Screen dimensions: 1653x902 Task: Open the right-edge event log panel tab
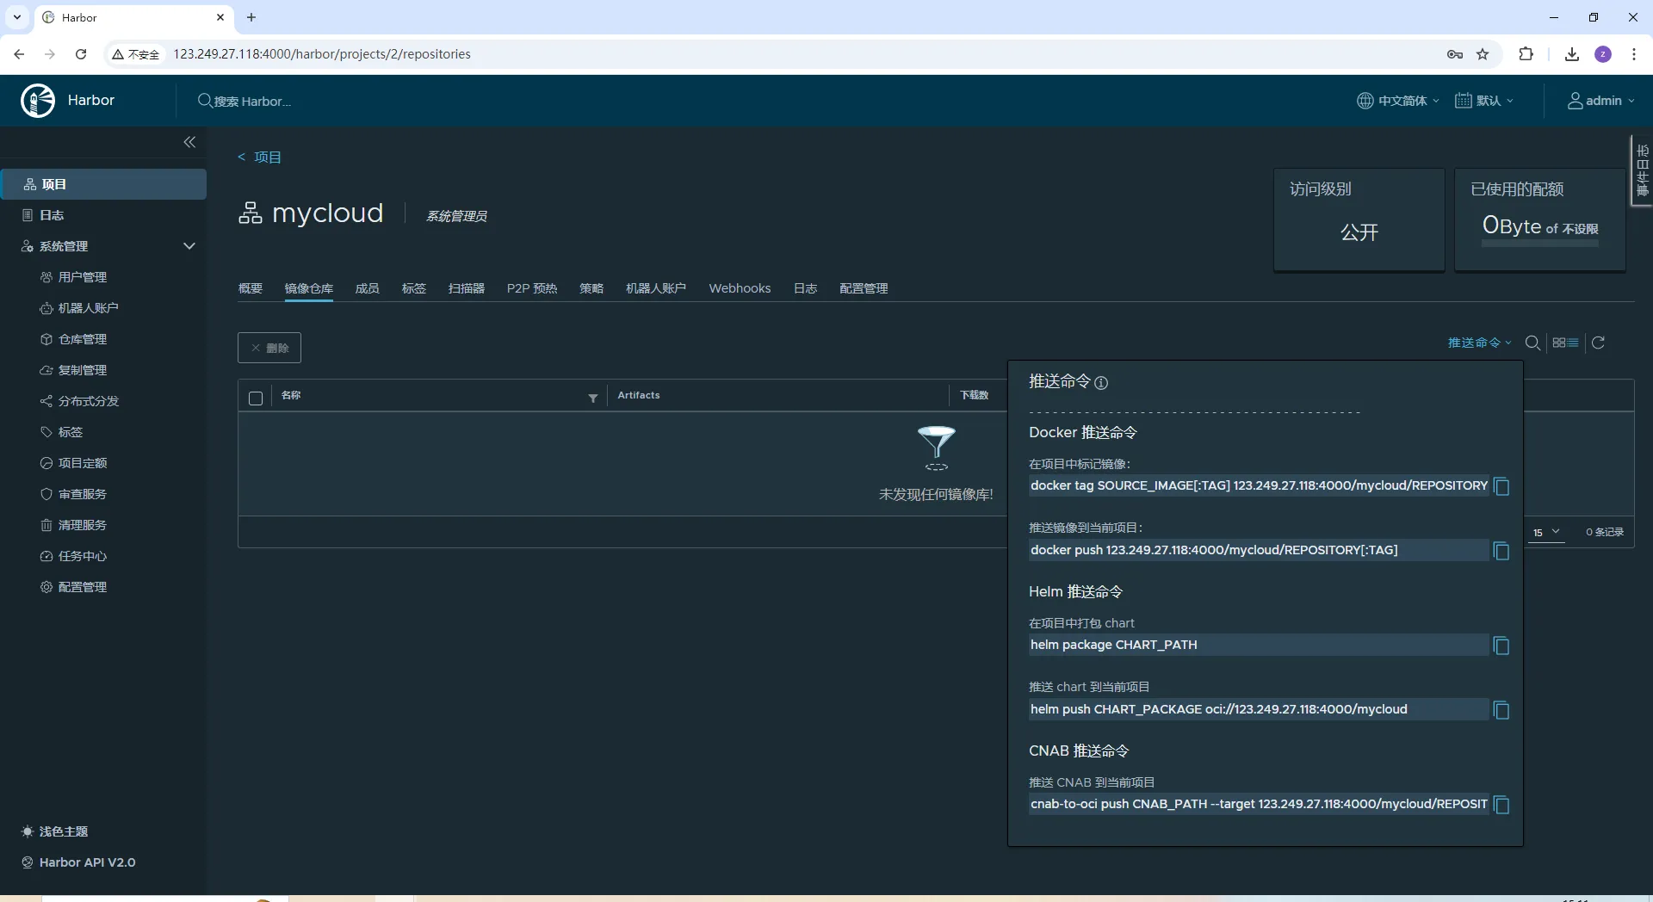tap(1642, 170)
